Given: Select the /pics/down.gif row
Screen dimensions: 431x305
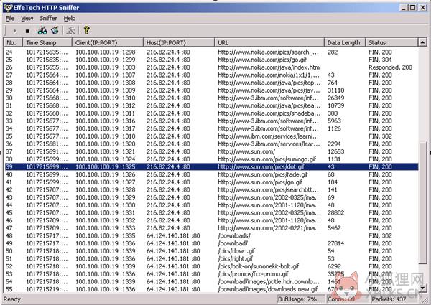Looking at the screenshot, I should tap(212, 251).
